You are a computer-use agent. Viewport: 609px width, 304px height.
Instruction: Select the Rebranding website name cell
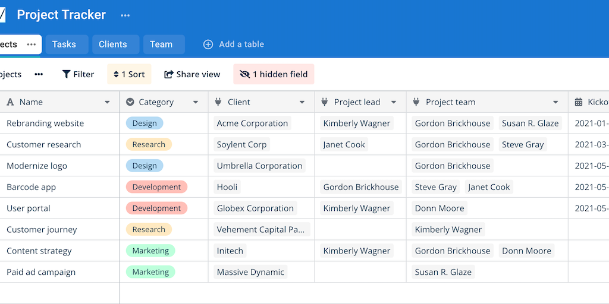(x=45, y=123)
